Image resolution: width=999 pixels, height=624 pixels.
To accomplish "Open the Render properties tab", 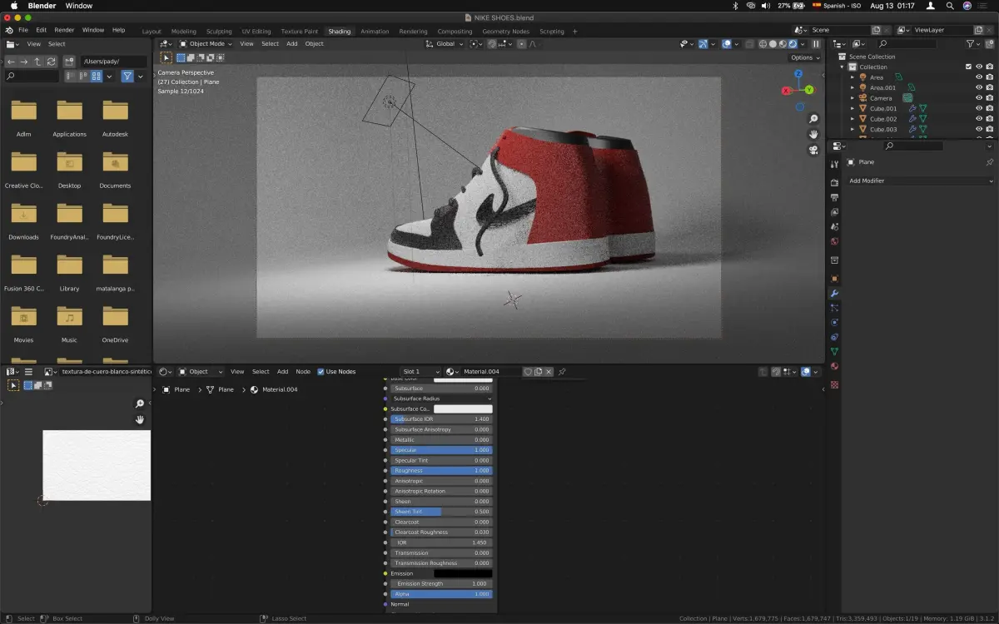I will [x=834, y=183].
